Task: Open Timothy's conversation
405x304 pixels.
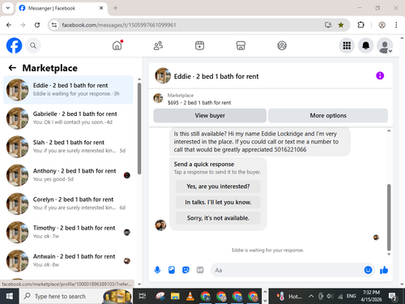Action: 68,232
